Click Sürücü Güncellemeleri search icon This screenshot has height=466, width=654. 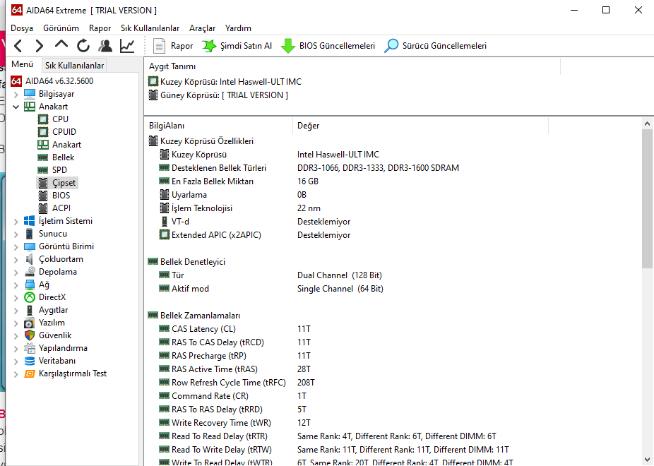pyautogui.click(x=391, y=46)
